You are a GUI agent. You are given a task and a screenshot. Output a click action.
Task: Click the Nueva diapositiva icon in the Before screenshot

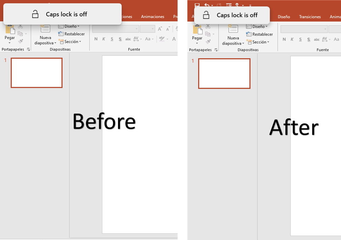click(x=45, y=29)
